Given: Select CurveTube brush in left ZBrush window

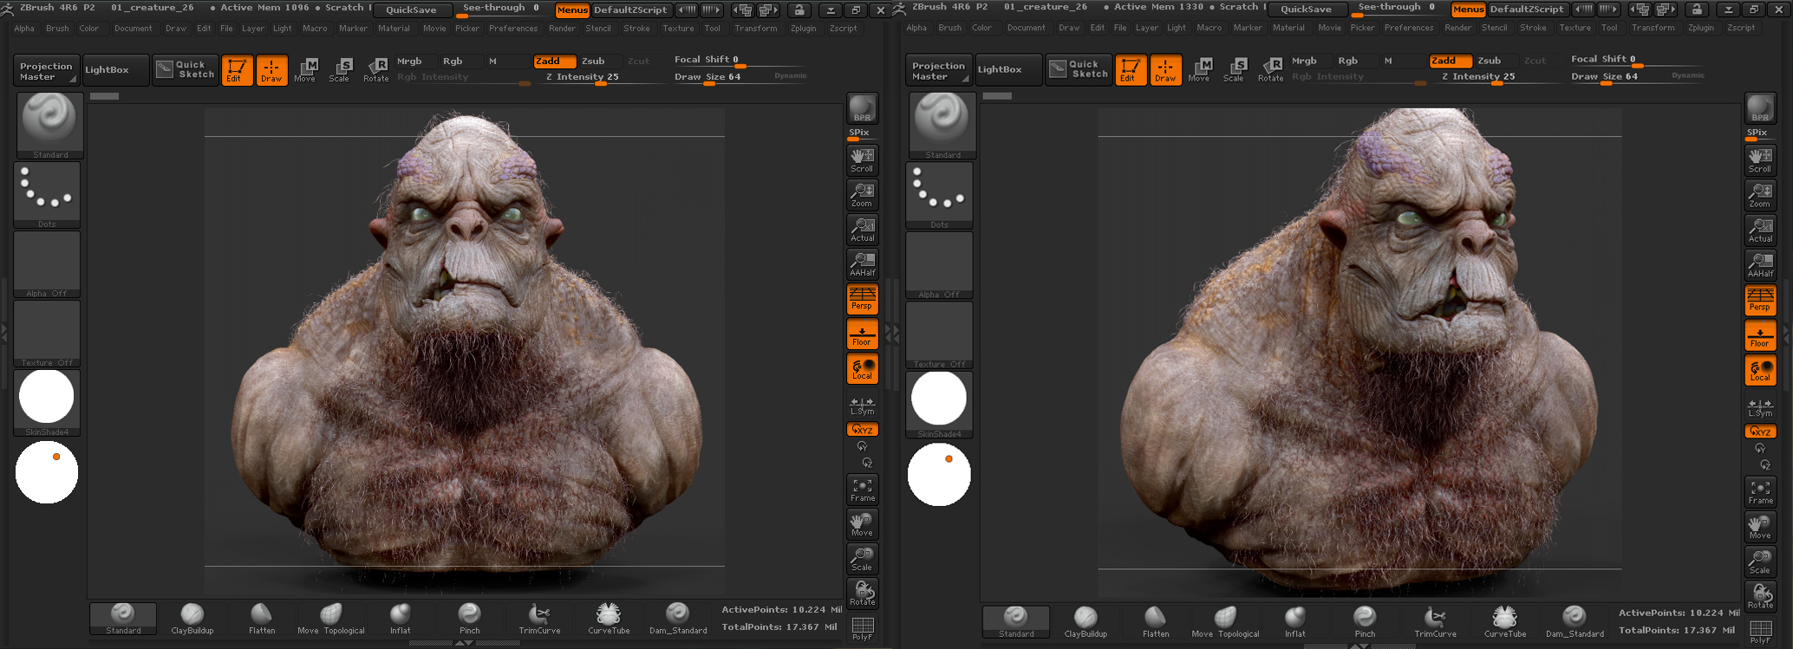Looking at the screenshot, I should (609, 619).
